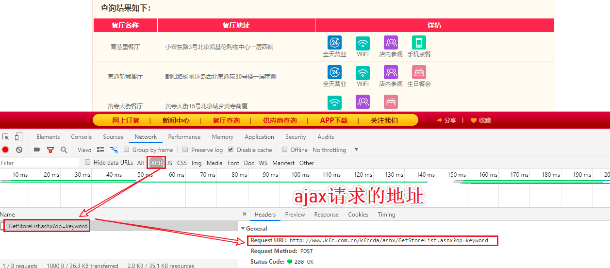Click the clear network log icon
The image size is (610, 268).
19,150
